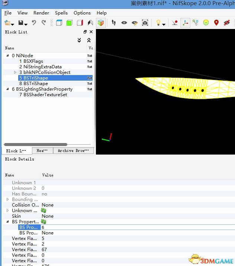Image resolution: width=235 pixels, height=266 pixels.
Task: Open the Spells menu
Action: [61, 13]
